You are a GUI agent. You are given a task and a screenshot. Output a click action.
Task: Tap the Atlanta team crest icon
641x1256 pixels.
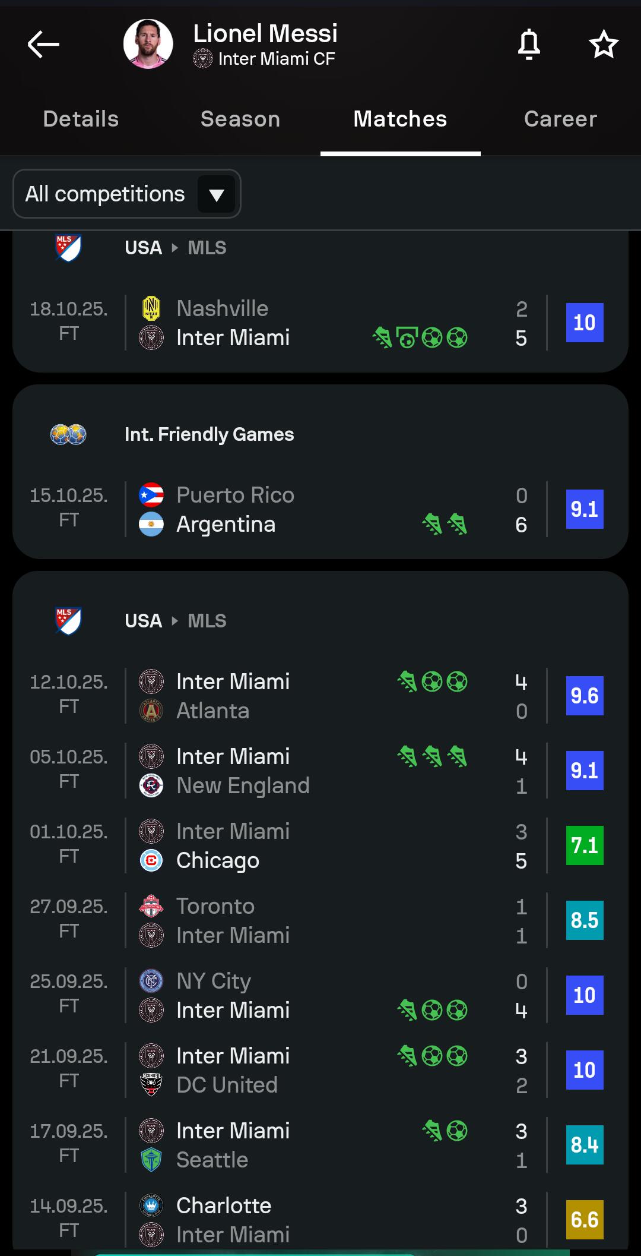tap(151, 711)
